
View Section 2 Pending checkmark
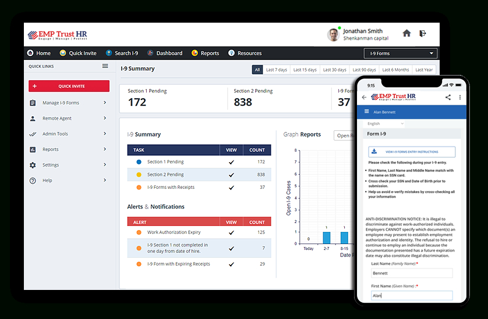coord(231,175)
